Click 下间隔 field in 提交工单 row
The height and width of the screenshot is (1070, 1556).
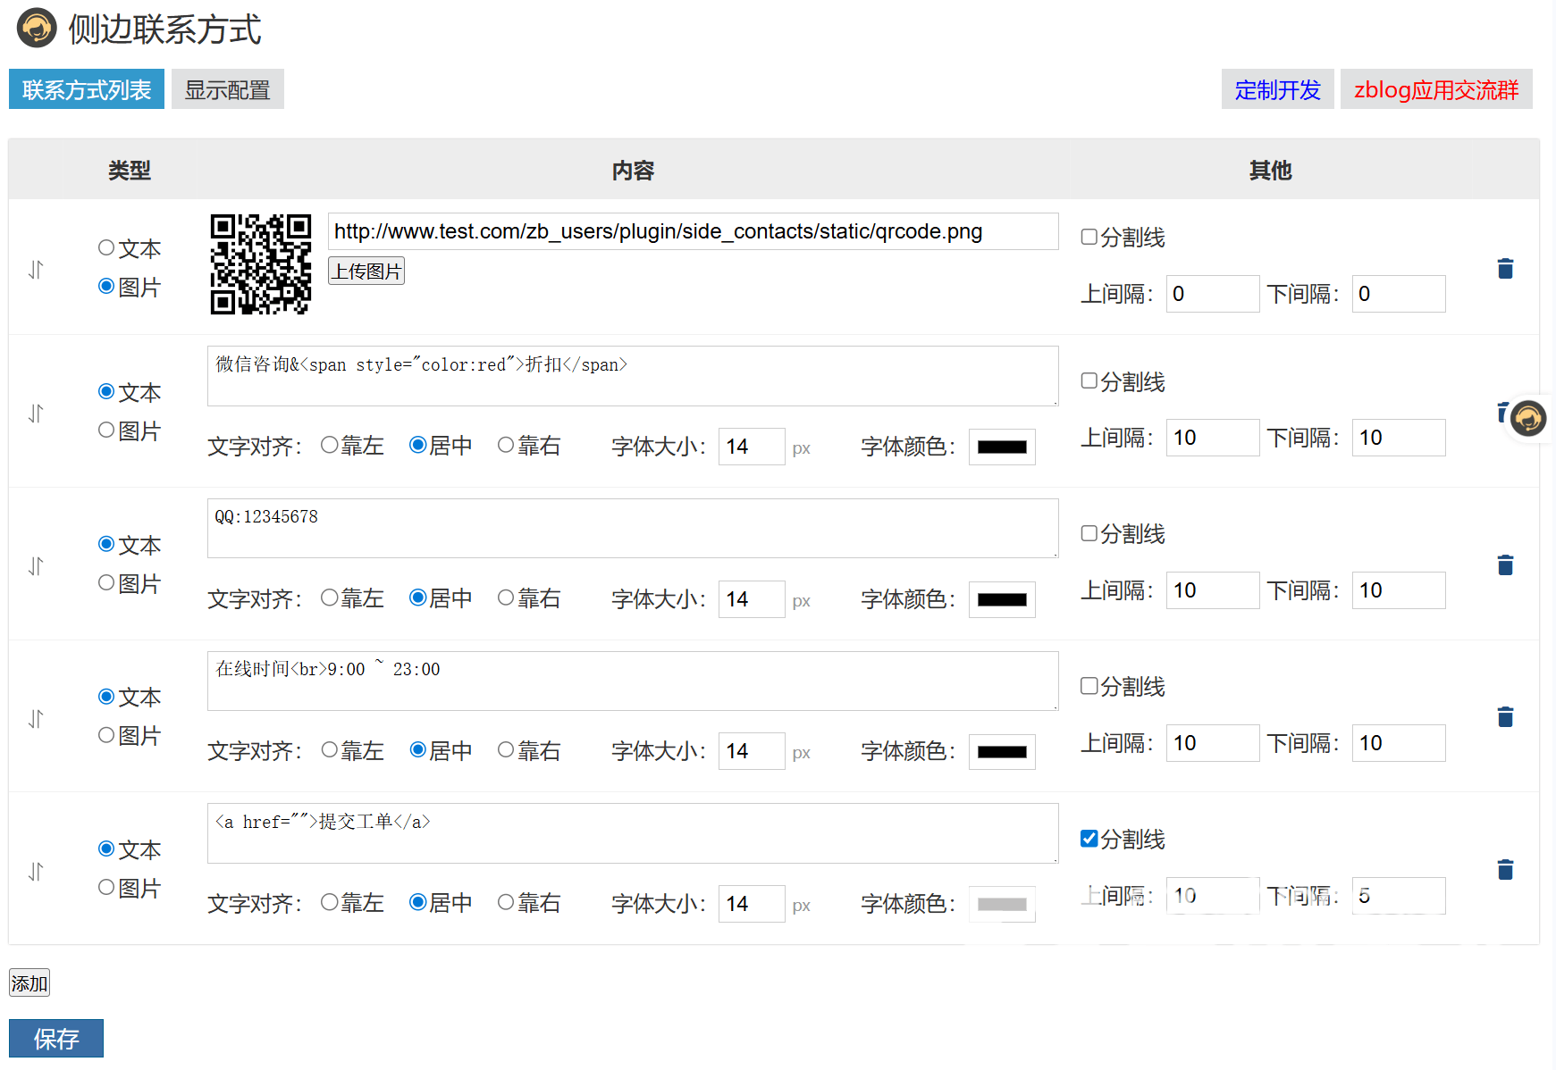[1399, 896]
